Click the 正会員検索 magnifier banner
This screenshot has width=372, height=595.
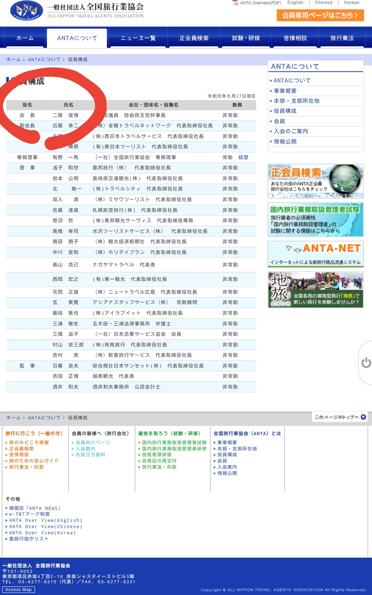click(316, 181)
